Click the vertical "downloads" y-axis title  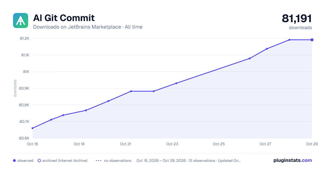(x=15, y=88)
